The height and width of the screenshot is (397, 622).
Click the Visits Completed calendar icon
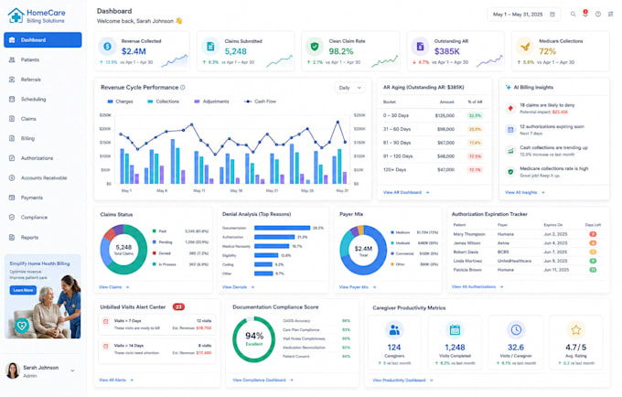[455, 329]
